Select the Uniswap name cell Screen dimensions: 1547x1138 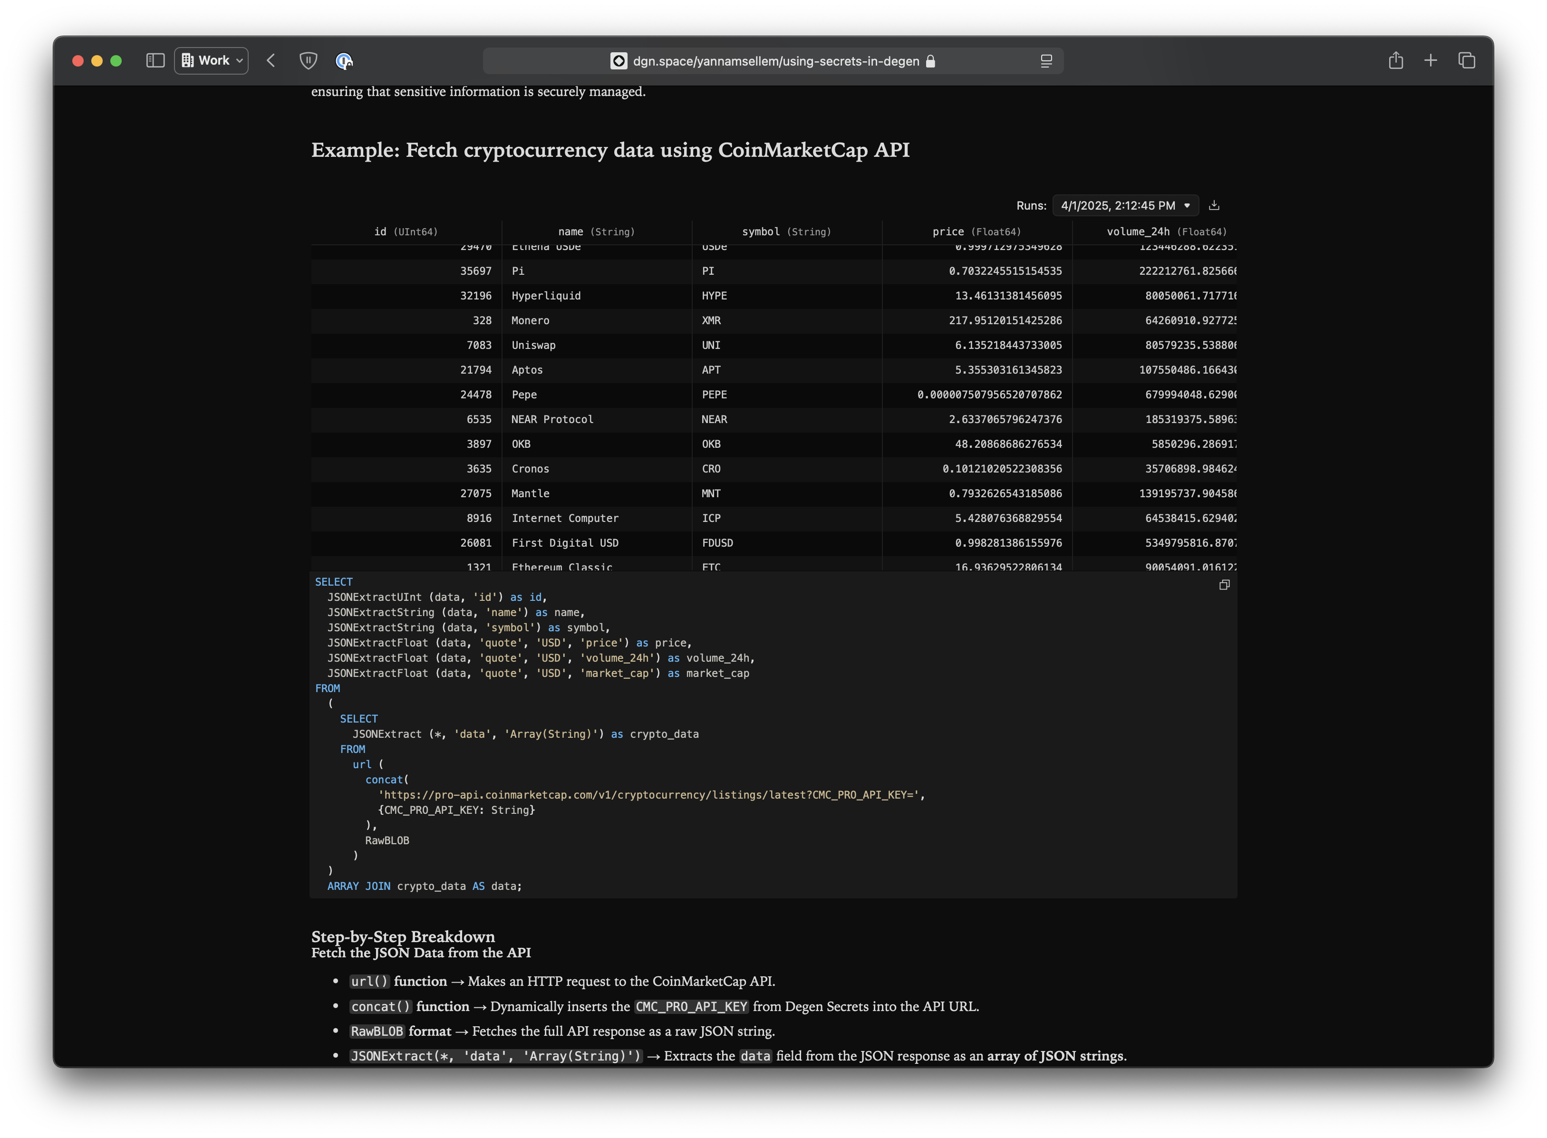597,345
